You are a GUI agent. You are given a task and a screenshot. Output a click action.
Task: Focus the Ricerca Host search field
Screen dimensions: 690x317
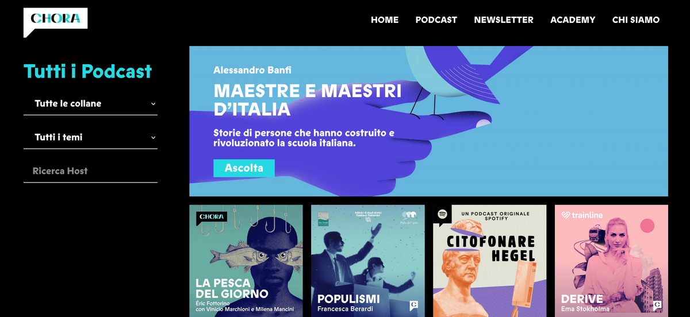tap(90, 171)
